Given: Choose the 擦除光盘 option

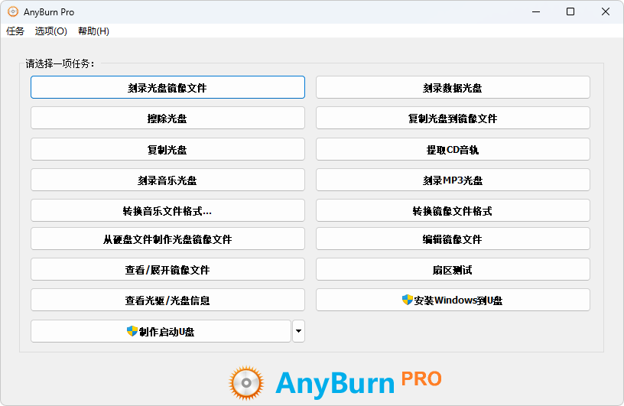Looking at the screenshot, I should pyautogui.click(x=167, y=118).
